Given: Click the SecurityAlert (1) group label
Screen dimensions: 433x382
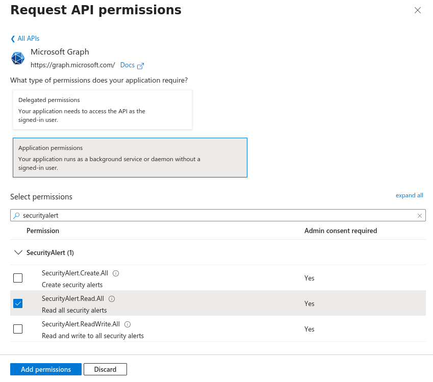Looking at the screenshot, I should 50,252.
